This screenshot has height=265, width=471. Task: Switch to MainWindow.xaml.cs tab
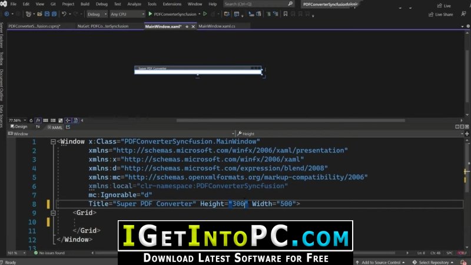point(217,26)
